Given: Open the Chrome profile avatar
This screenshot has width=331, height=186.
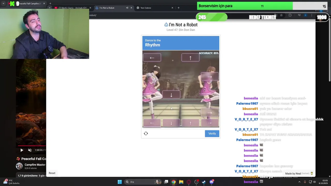Looking at the screenshot, I should coord(305,15).
